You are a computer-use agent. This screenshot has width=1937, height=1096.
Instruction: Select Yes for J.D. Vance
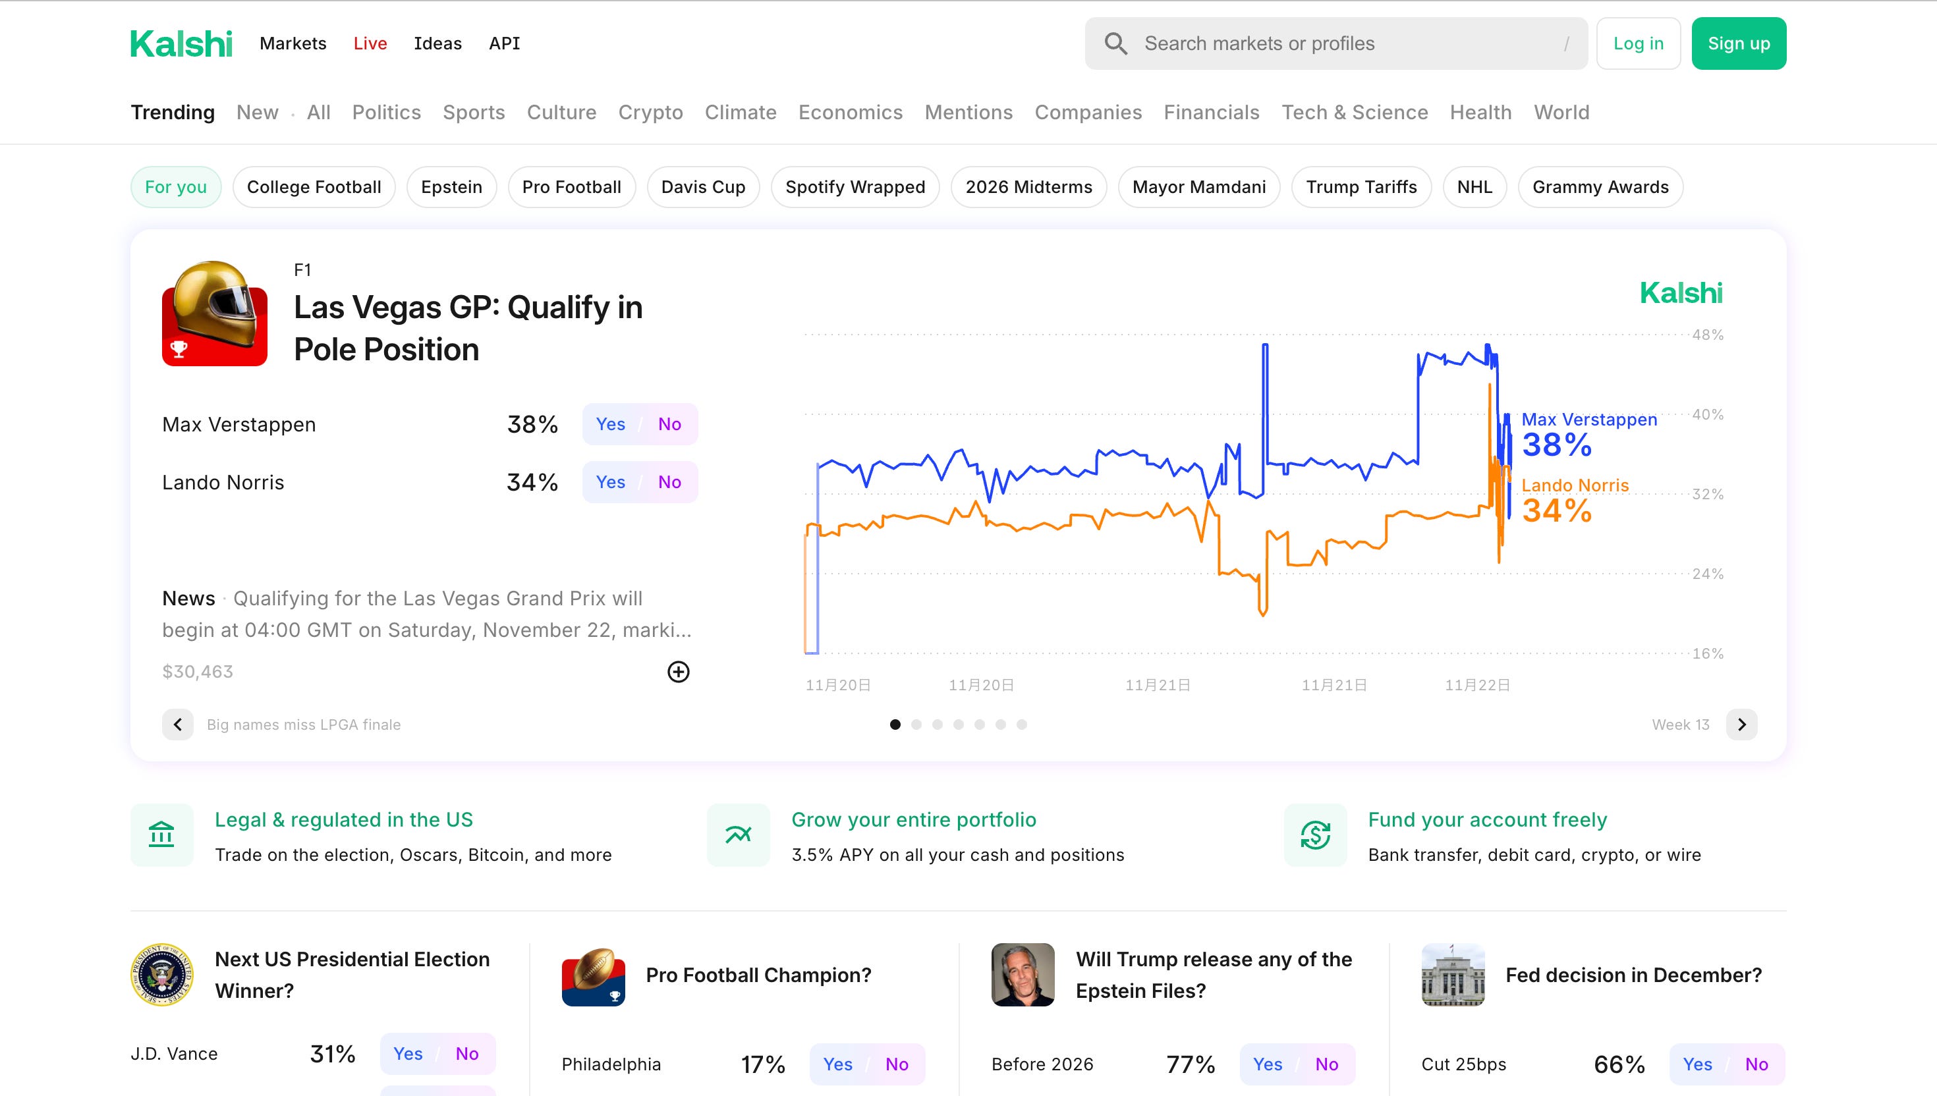[x=408, y=1054]
